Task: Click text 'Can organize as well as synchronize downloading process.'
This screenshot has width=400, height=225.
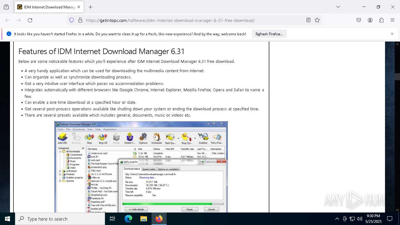Action: coord(78,77)
